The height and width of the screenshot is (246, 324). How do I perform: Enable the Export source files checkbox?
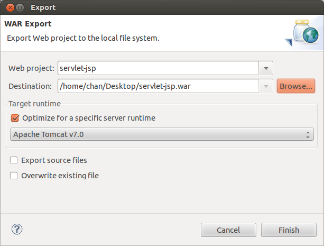[14, 160]
